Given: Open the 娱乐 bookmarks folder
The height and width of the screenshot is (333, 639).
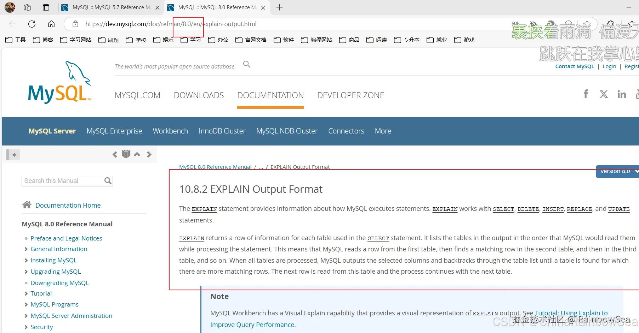Looking at the screenshot, I should [x=163, y=40].
